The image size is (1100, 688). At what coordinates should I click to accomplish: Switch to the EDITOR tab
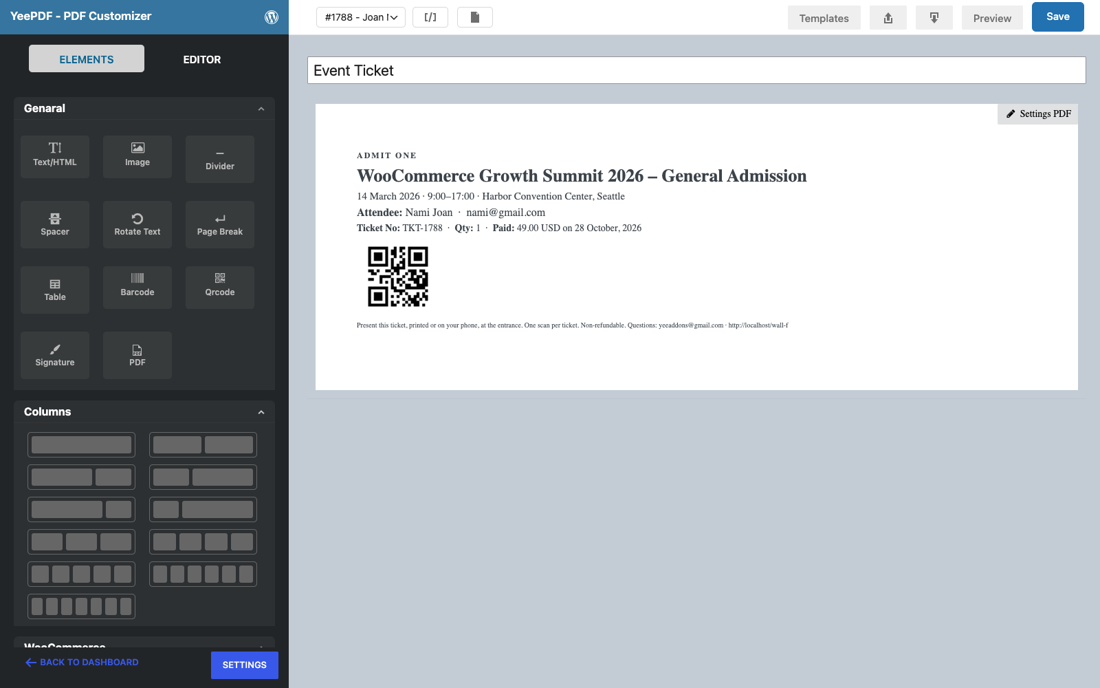coord(202,59)
